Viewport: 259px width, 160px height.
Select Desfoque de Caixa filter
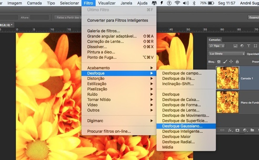(186, 100)
